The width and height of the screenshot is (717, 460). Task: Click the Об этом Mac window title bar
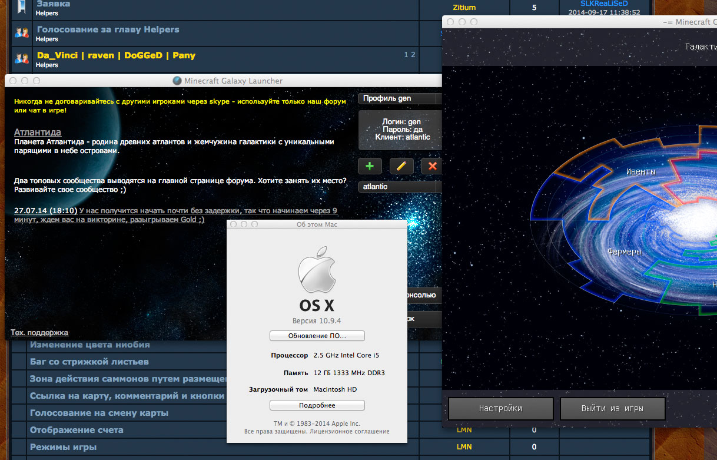[x=317, y=224]
